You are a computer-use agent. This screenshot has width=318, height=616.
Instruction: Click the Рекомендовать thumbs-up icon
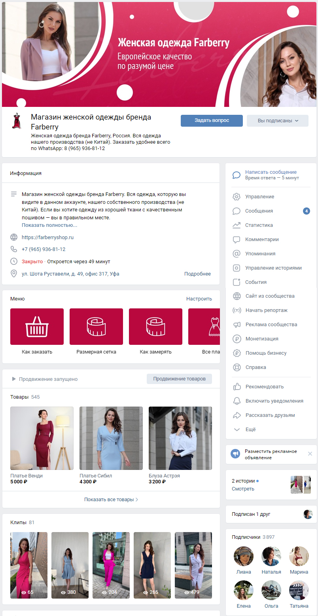(237, 387)
